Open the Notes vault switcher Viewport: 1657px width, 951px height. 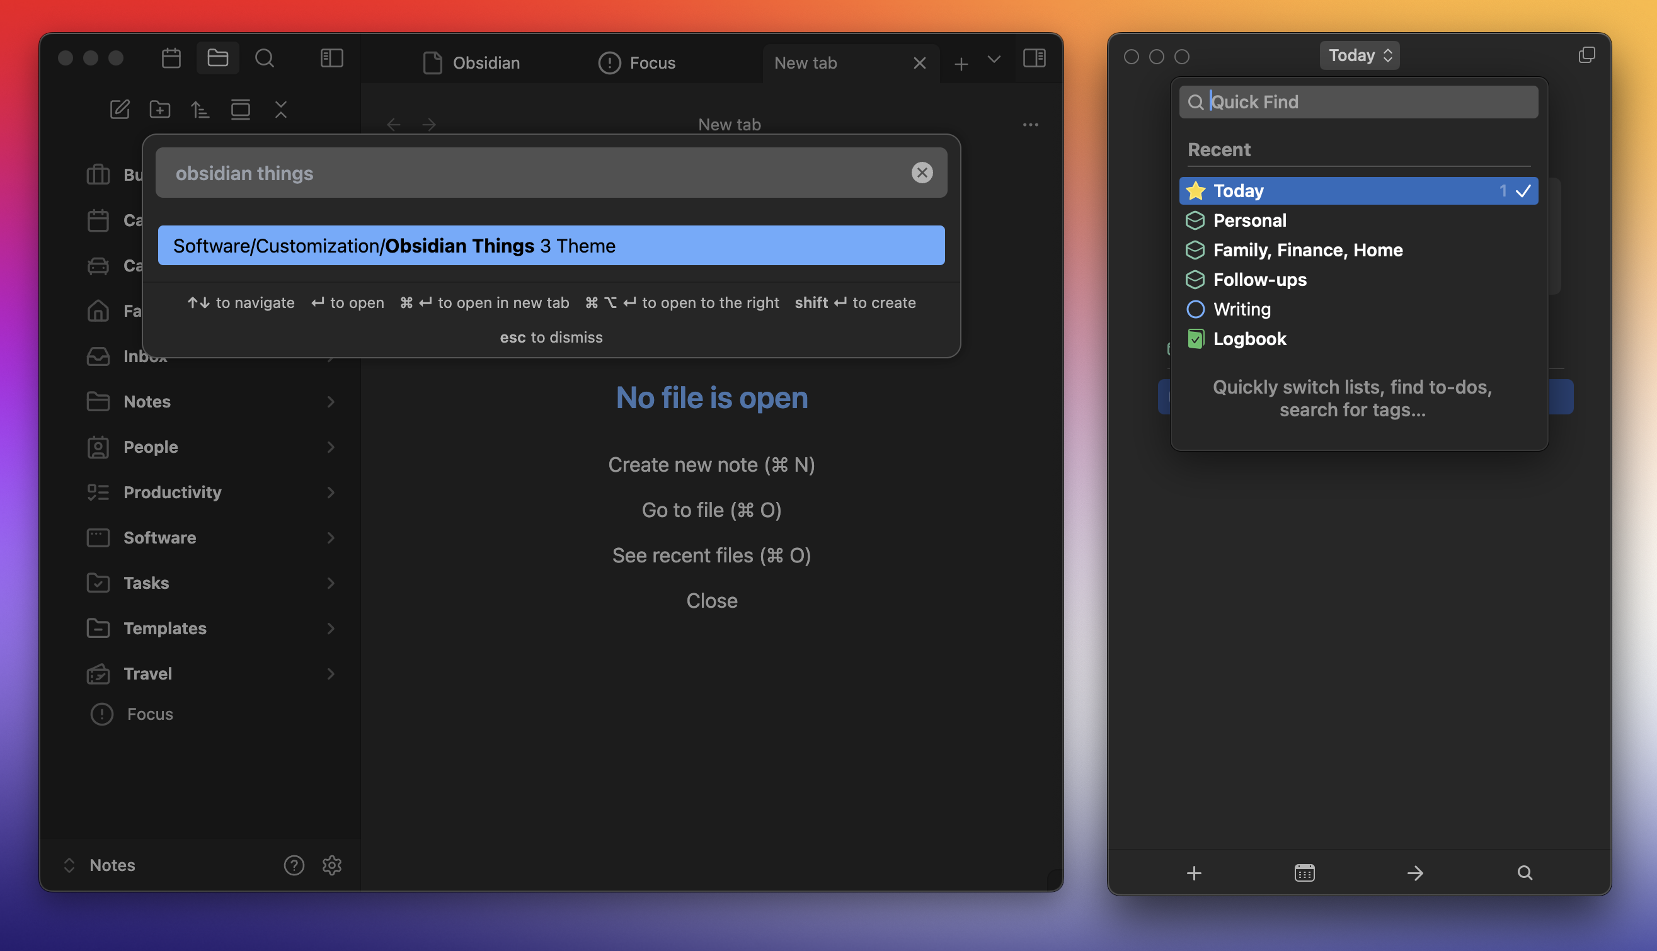(x=100, y=865)
